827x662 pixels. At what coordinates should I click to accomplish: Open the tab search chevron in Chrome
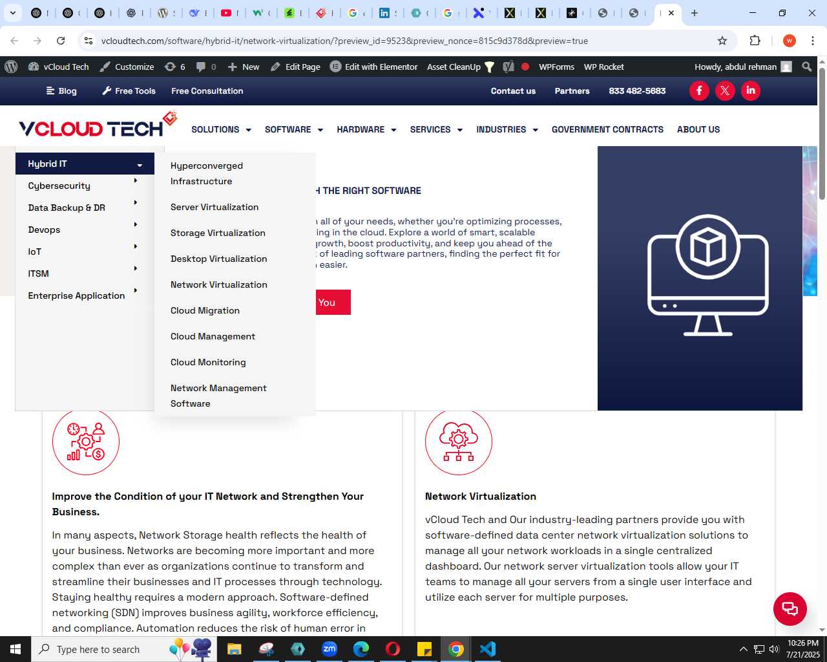tap(12, 13)
